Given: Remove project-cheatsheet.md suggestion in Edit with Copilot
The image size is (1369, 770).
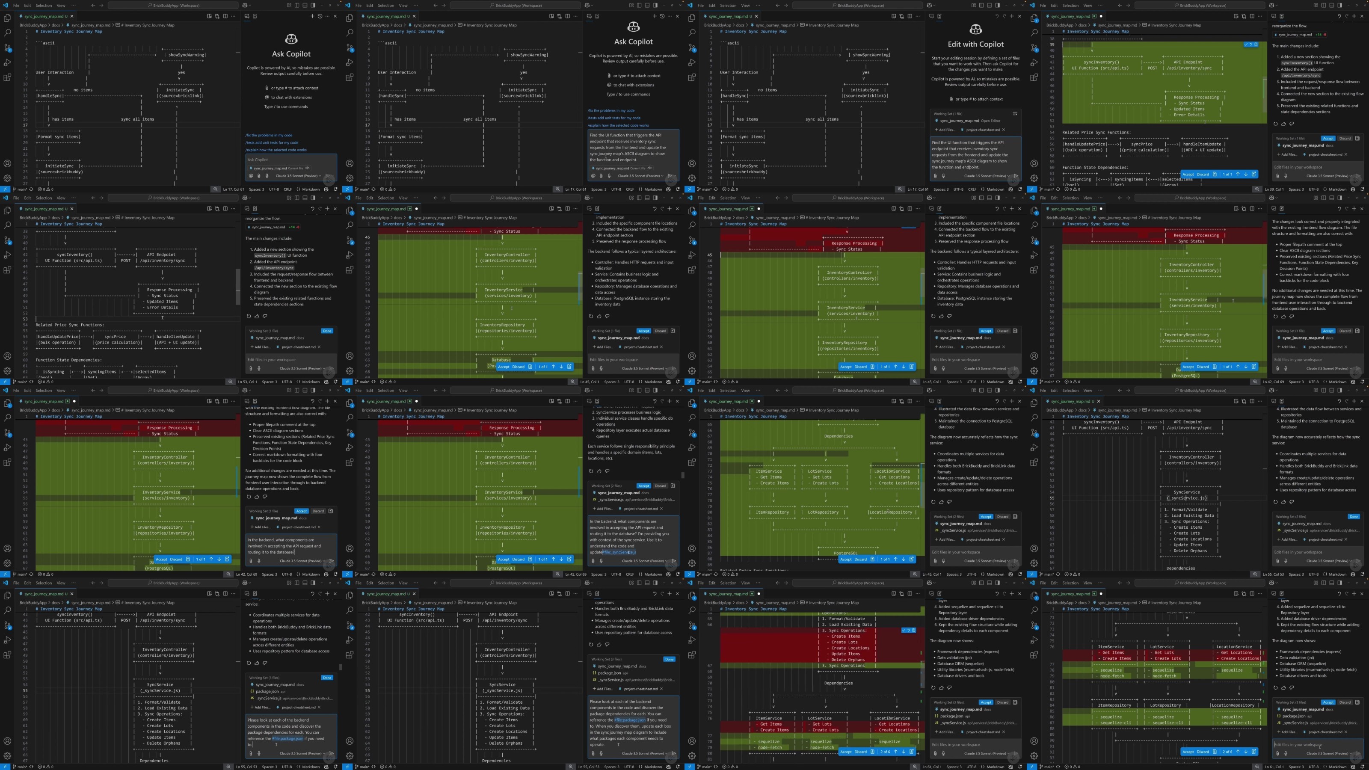Looking at the screenshot, I should pyautogui.click(x=1003, y=130).
